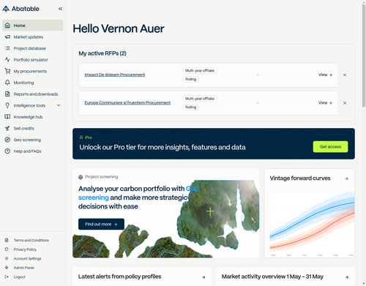This screenshot has width=366, height=286.
Task: Click the Pro lock icon in banner
Action: click(x=81, y=138)
